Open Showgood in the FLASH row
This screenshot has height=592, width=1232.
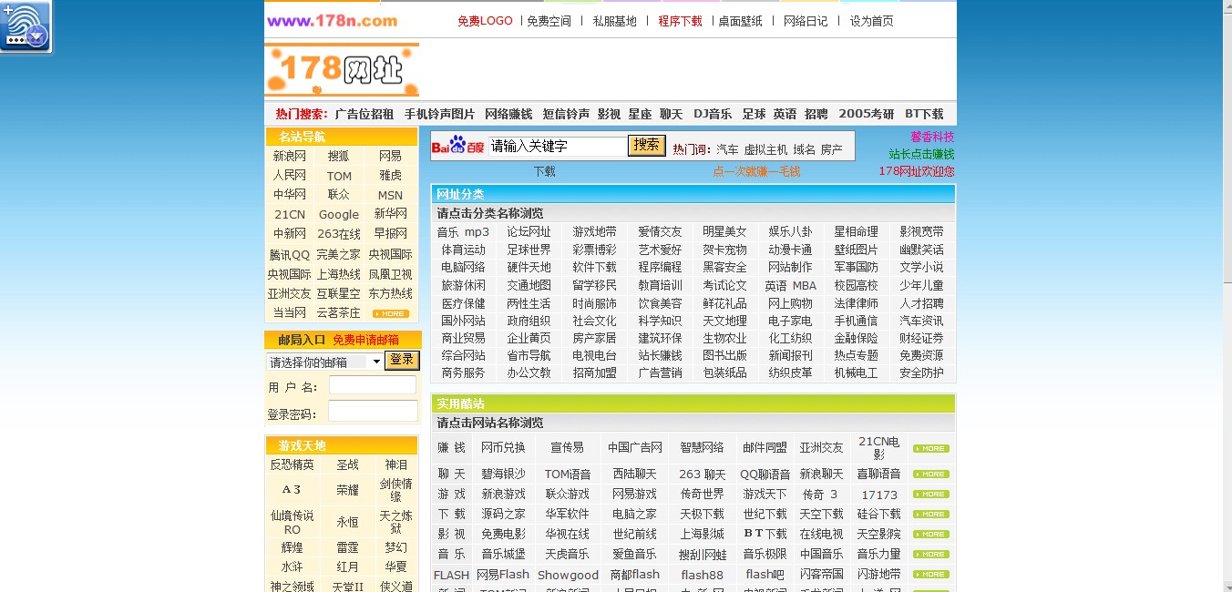point(568,575)
